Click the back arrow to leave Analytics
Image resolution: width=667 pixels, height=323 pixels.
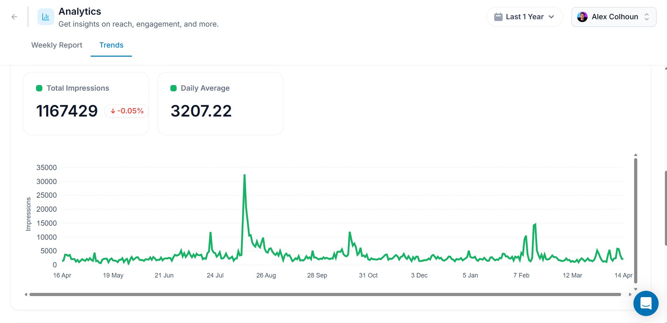(x=14, y=16)
